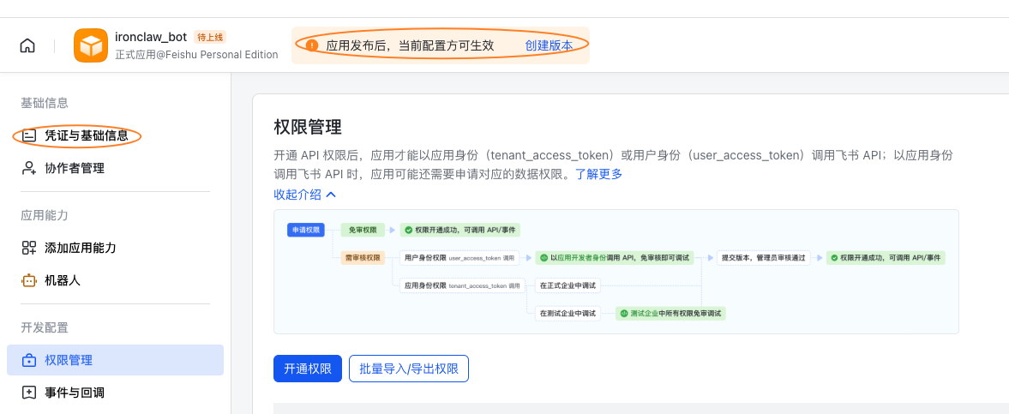Click the 在测试企业中调试 node
This screenshot has width=1009, height=414.
568,314
